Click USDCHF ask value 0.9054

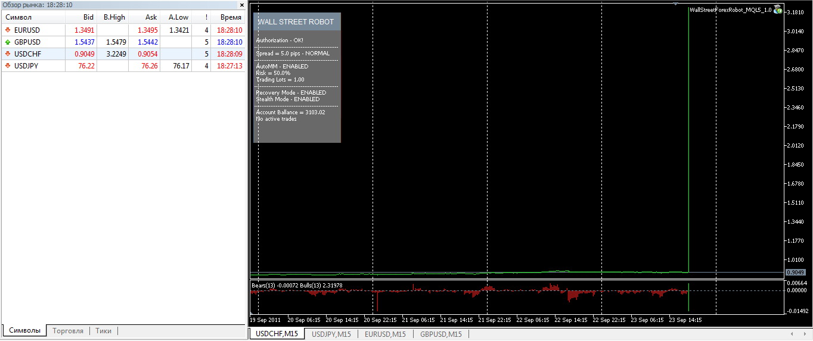148,54
